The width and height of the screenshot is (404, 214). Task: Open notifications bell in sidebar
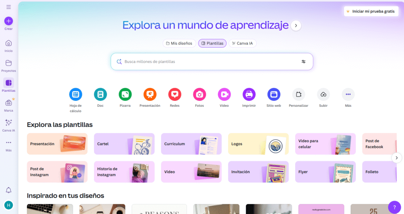pyautogui.click(x=9, y=190)
